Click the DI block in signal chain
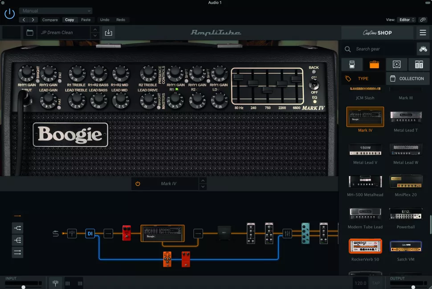This screenshot has width=432, height=289. pyautogui.click(x=90, y=233)
